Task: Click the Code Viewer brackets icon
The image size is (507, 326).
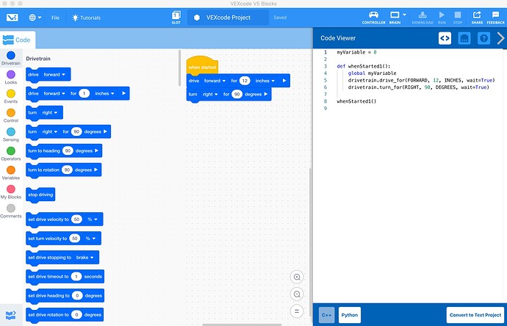Action: 445,39
